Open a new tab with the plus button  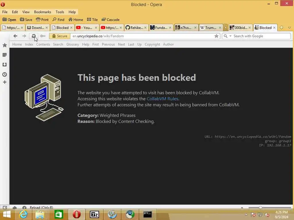281,27
